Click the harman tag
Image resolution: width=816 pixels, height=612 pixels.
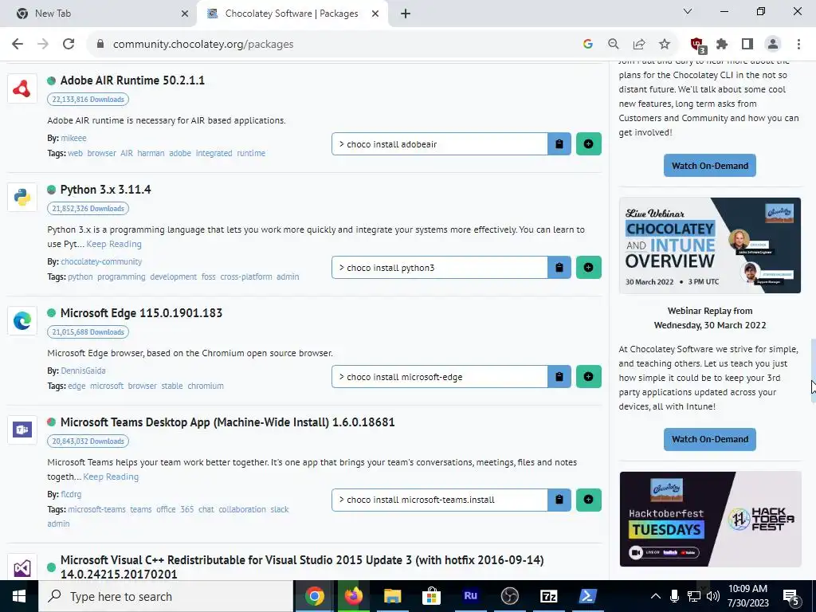[x=151, y=153]
